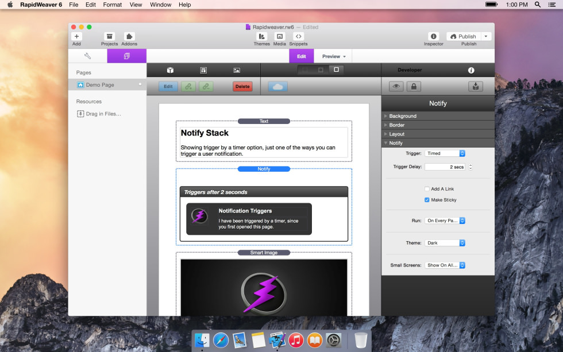
Task: Click the lightning bolt Smart Image
Action: coord(264,288)
